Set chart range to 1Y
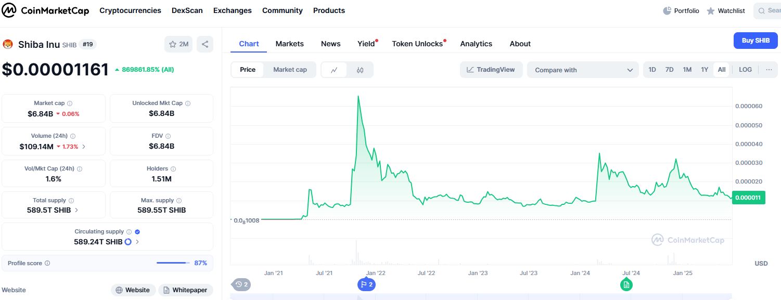This screenshot has width=781, height=300. [x=705, y=70]
